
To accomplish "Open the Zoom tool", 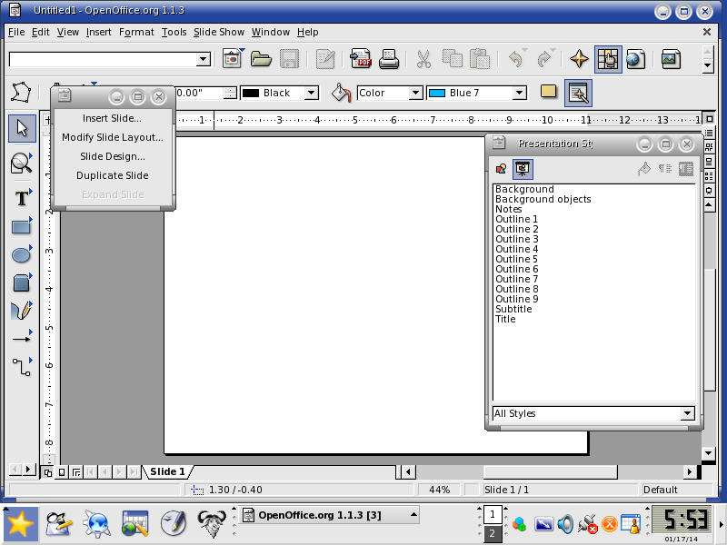I will pyautogui.click(x=21, y=163).
